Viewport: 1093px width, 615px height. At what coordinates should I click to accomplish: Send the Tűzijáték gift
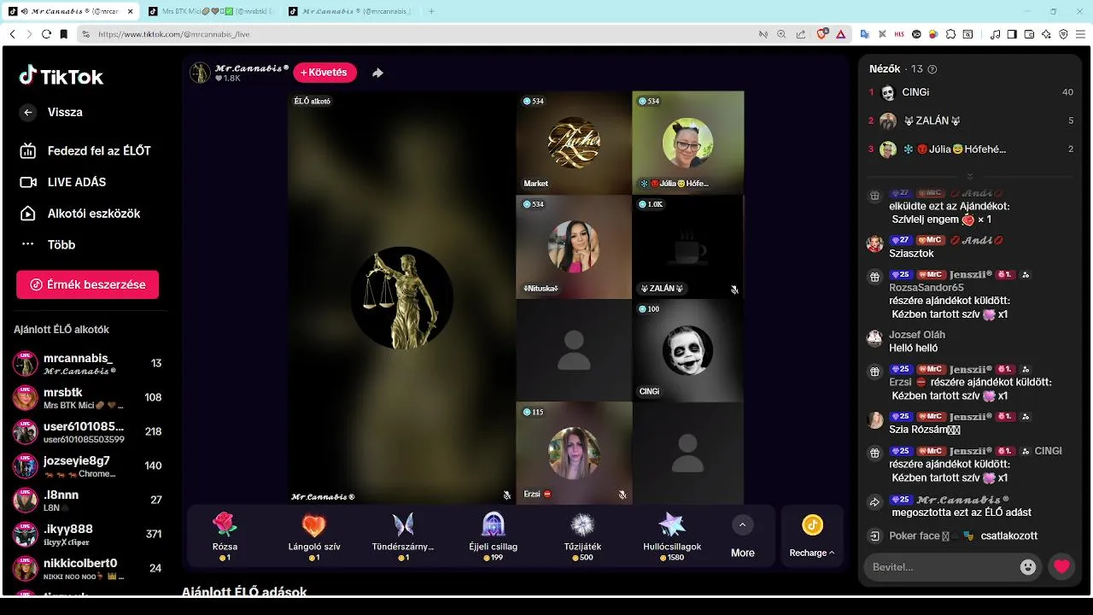[x=582, y=536]
